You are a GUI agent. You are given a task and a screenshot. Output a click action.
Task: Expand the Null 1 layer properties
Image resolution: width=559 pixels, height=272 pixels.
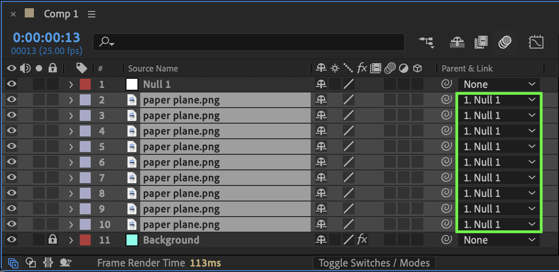click(71, 84)
